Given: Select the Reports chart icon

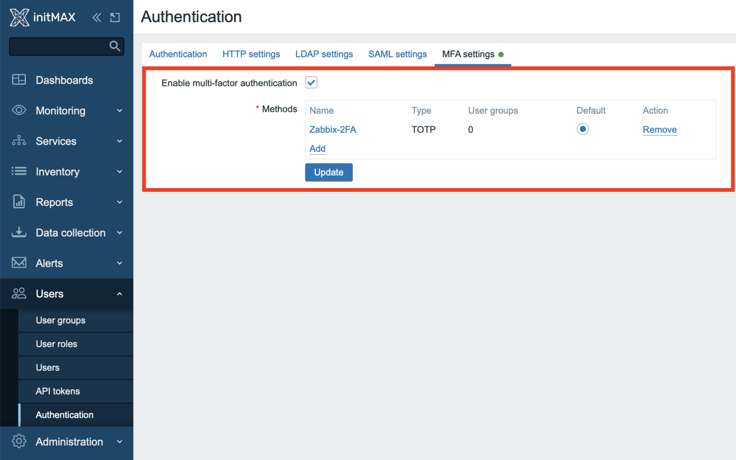Looking at the screenshot, I should (19, 202).
